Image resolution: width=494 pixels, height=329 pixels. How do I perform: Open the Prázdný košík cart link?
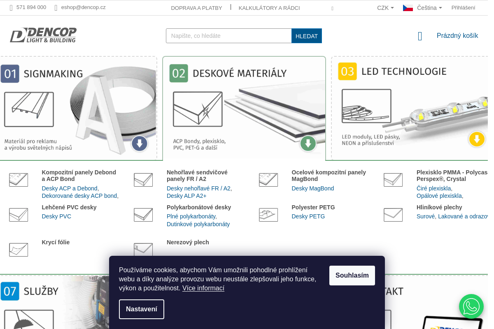[x=457, y=36]
